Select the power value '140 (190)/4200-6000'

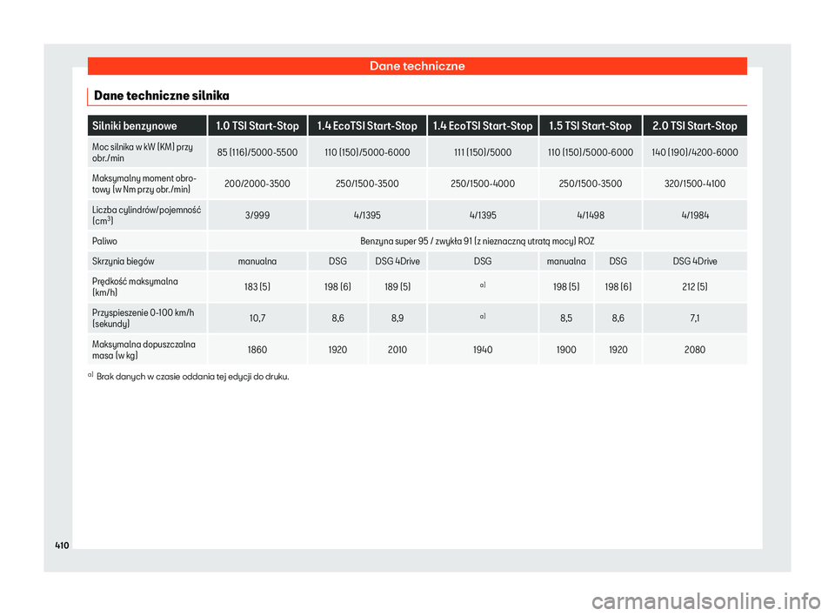(x=695, y=152)
